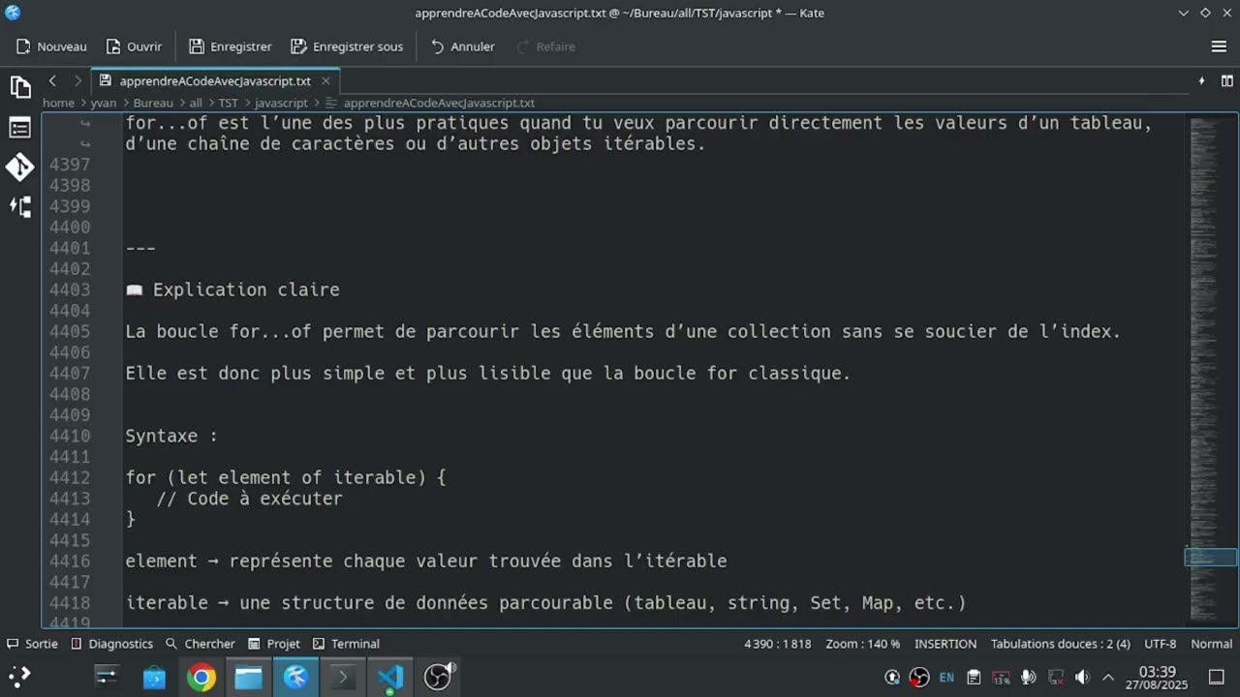Open the volume tray icon
The height and width of the screenshot is (697, 1240).
coord(1082,677)
